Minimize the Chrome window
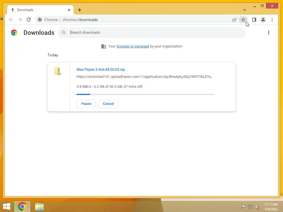This screenshot has height=212, width=283. 255,6
